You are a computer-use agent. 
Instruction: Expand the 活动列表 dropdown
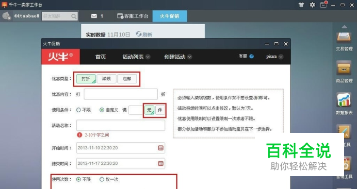pyautogui.click(x=148, y=57)
